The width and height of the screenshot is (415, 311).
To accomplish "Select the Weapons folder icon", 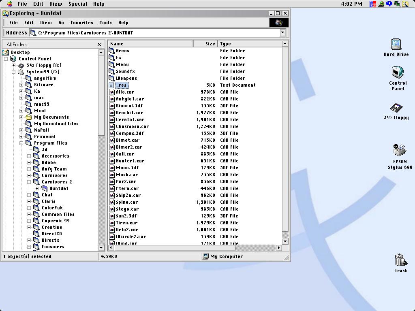I will pyautogui.click(x=112, y=78).
